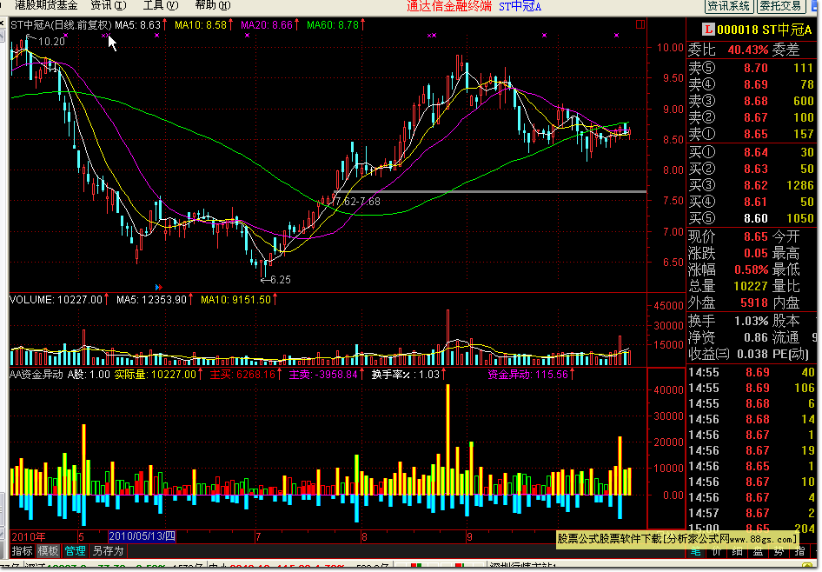822x572 pixels.
Task: Select the 盘 tab in the quote panel
Action: (x=758, y=551)
